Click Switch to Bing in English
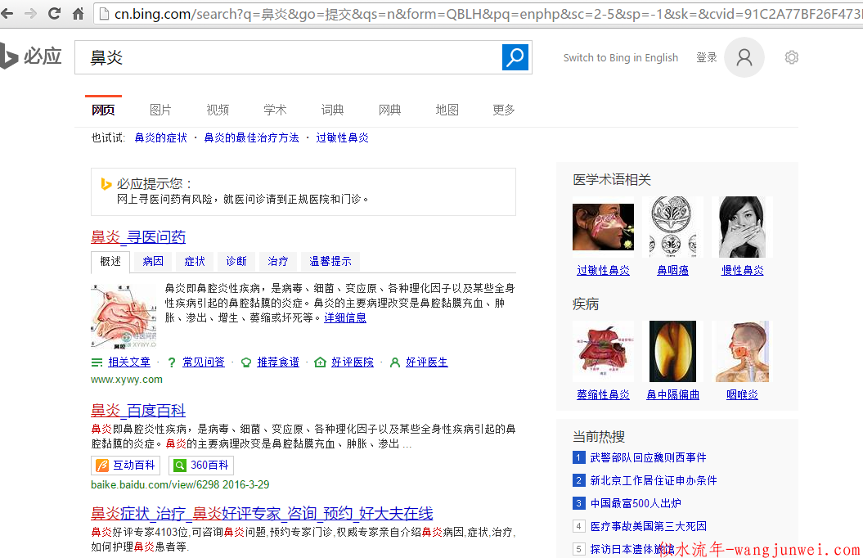The image size is (863, 558). coord(620,58)
